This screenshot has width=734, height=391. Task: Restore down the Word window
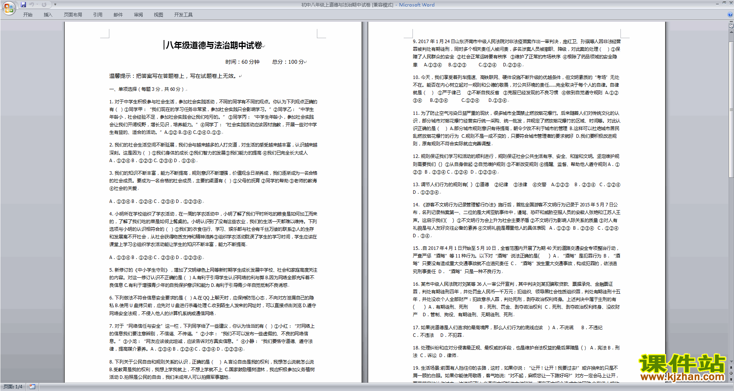(x=724, y=3)
